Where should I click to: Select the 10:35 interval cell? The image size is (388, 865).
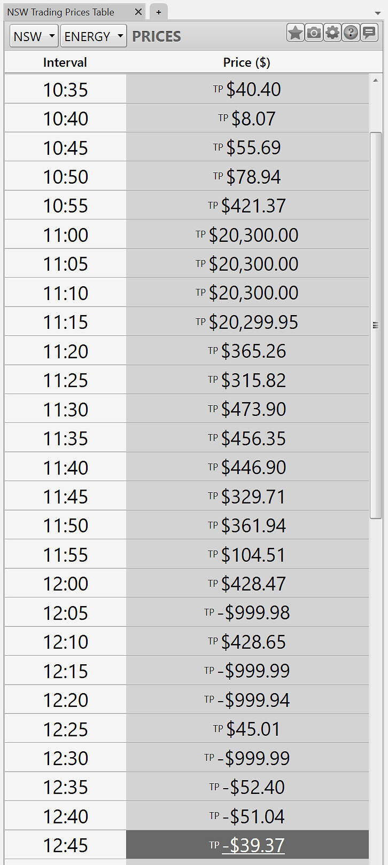tap(65, 90)
